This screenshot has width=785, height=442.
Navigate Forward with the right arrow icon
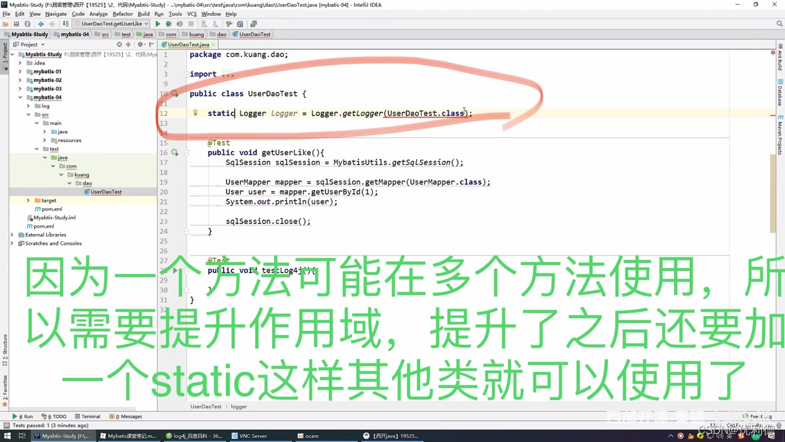click(x=52, y=24)
